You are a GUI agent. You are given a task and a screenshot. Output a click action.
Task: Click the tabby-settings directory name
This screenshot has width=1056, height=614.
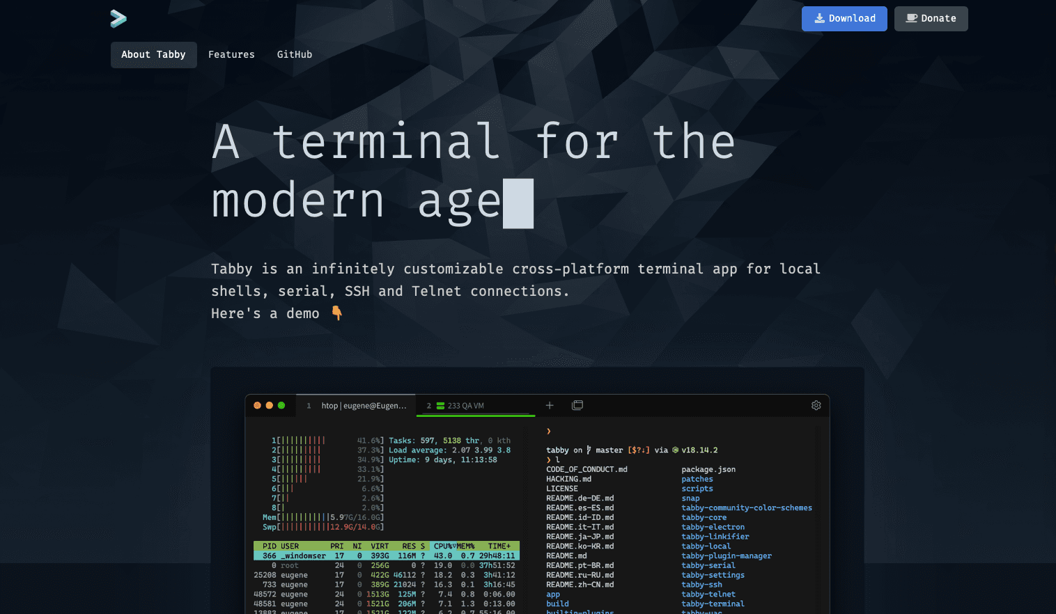[x=713, y=576]
